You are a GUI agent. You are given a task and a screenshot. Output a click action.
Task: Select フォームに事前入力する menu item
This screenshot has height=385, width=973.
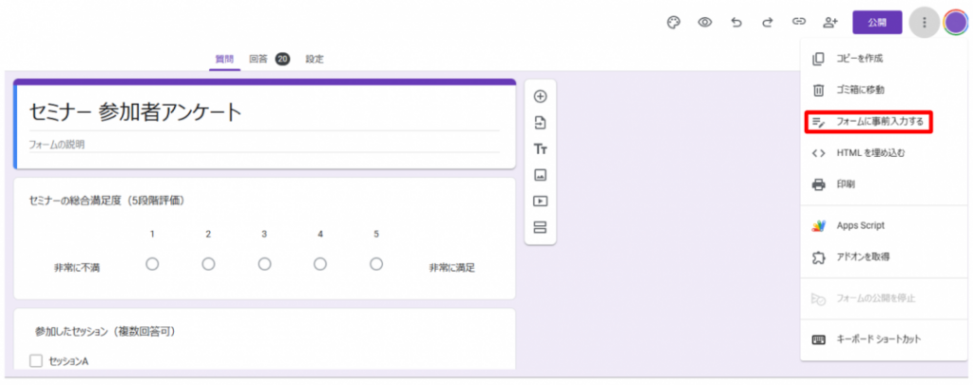(866, 122)
